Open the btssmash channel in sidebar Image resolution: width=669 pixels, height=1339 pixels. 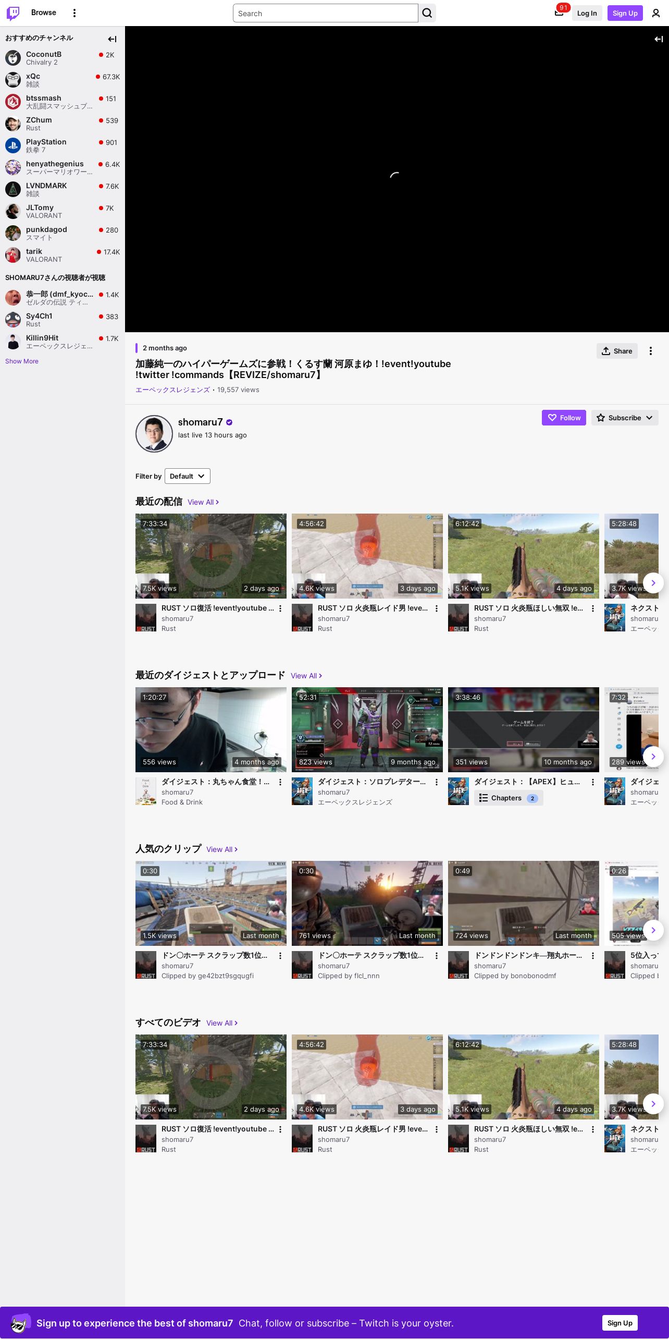[x=63, y=102]
